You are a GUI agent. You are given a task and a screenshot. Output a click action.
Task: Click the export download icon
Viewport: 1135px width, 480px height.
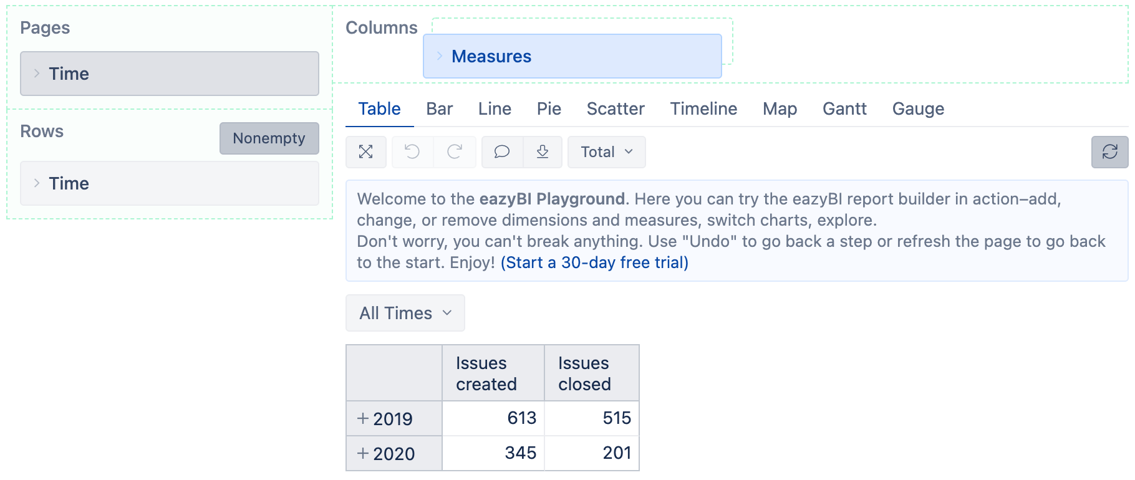[543, 151]
